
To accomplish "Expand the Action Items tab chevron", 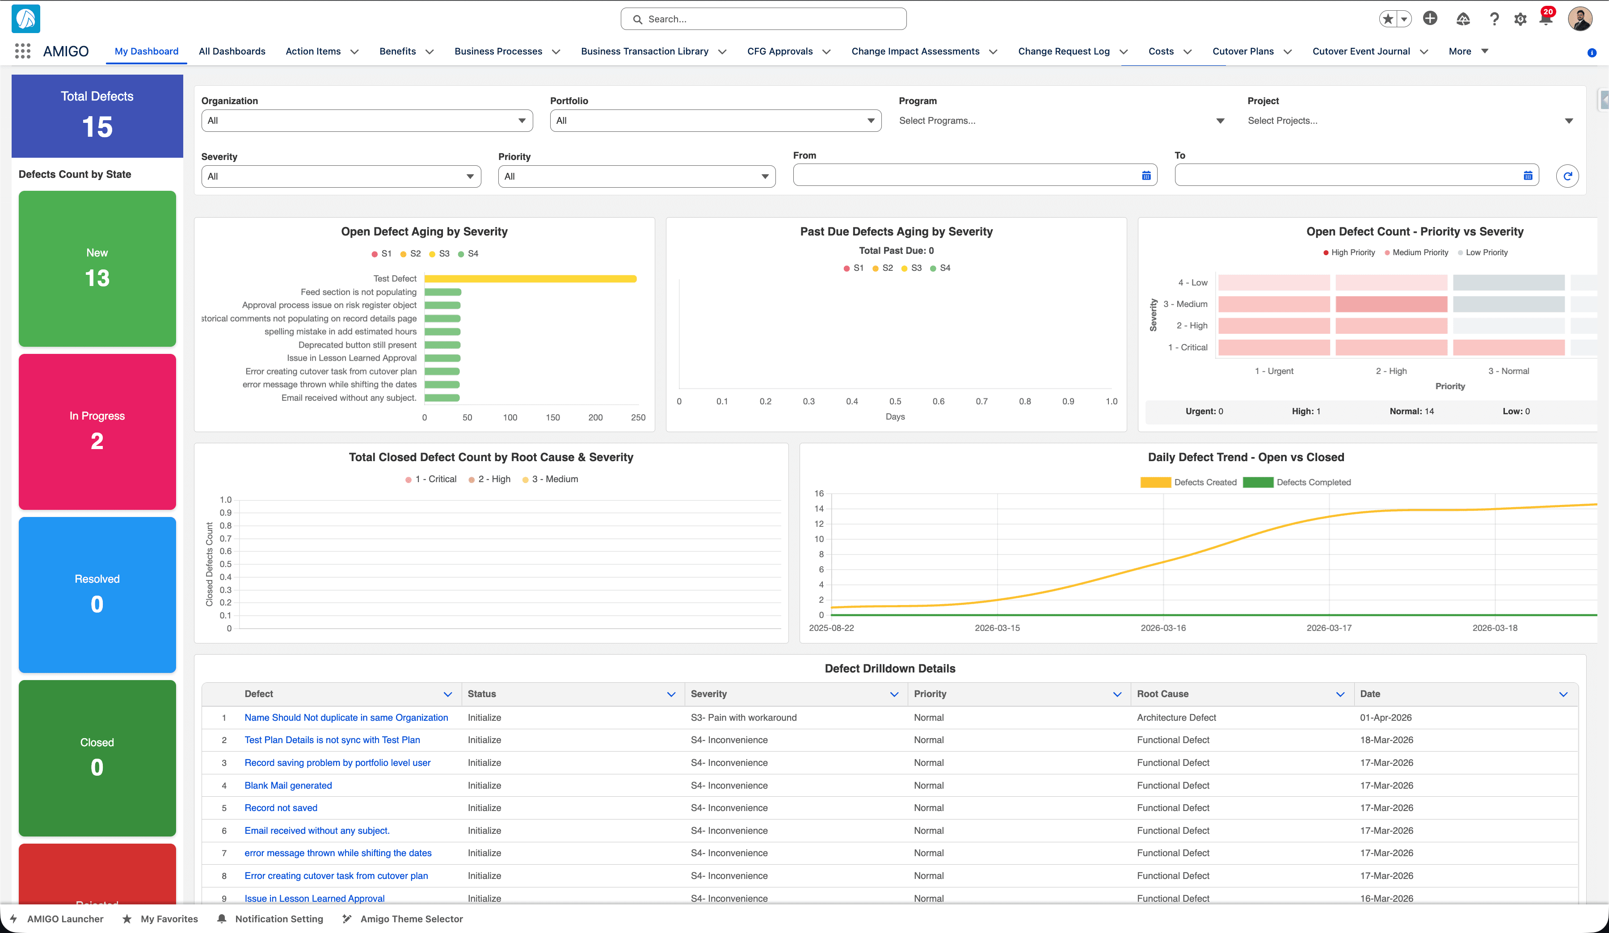I will point(354,52).
